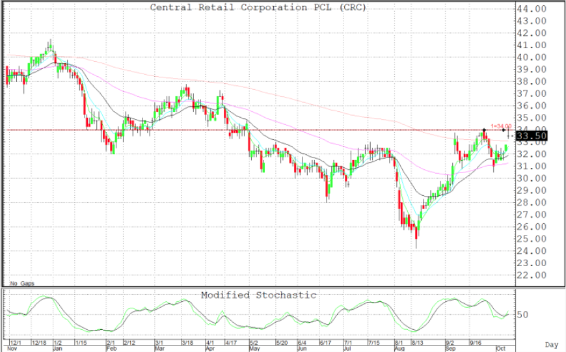Click the 8/13 date label
The height and width of the screenshot is (352, 566).
point(418,343)
